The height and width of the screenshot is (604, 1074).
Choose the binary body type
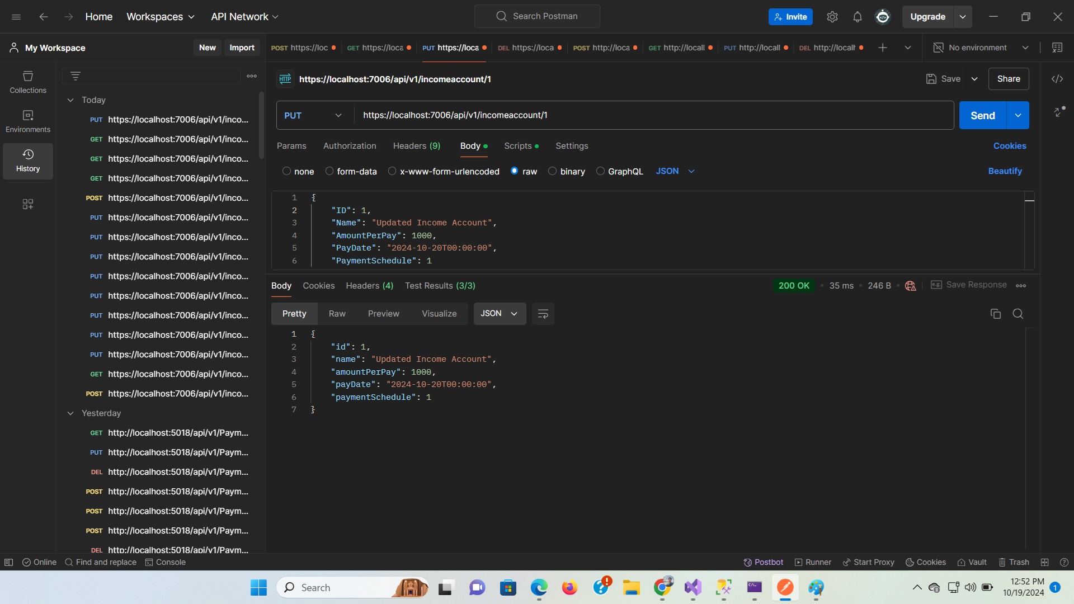552,171
